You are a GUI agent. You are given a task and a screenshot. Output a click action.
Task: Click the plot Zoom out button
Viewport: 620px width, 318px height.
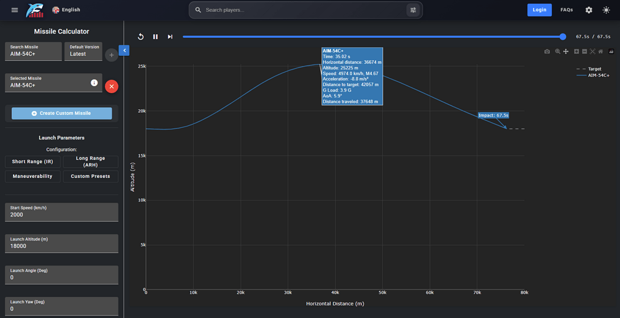tap(585, 51)
